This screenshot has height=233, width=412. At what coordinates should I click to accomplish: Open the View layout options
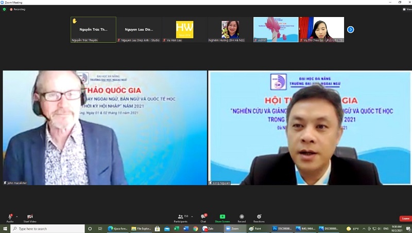(408, 9)
